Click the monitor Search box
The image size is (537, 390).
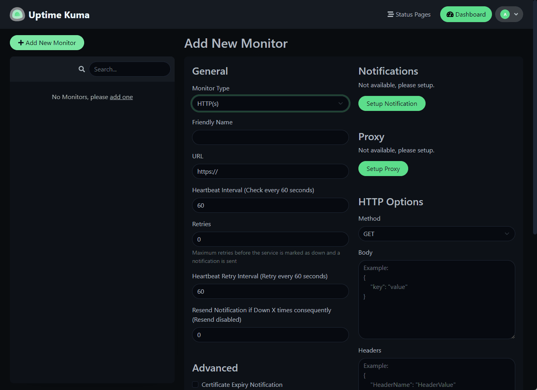(x=130, y=69)
